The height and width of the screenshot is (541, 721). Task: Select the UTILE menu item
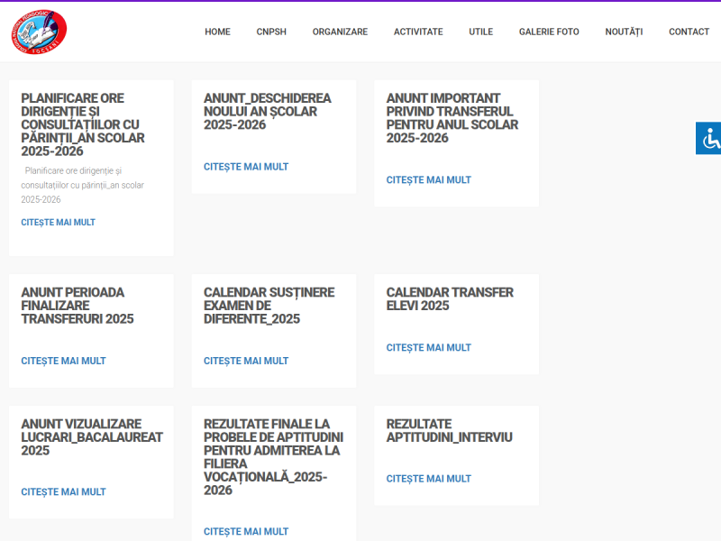pyautogui.click(x=480, y=32)
